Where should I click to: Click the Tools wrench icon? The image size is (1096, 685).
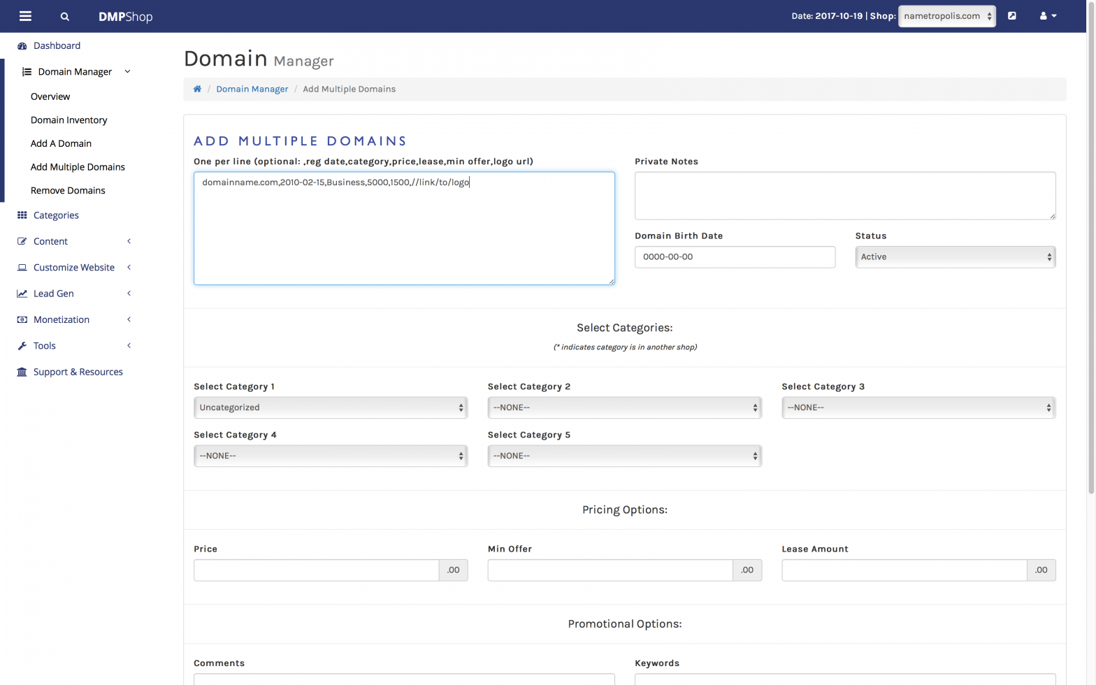pos(22,346)
